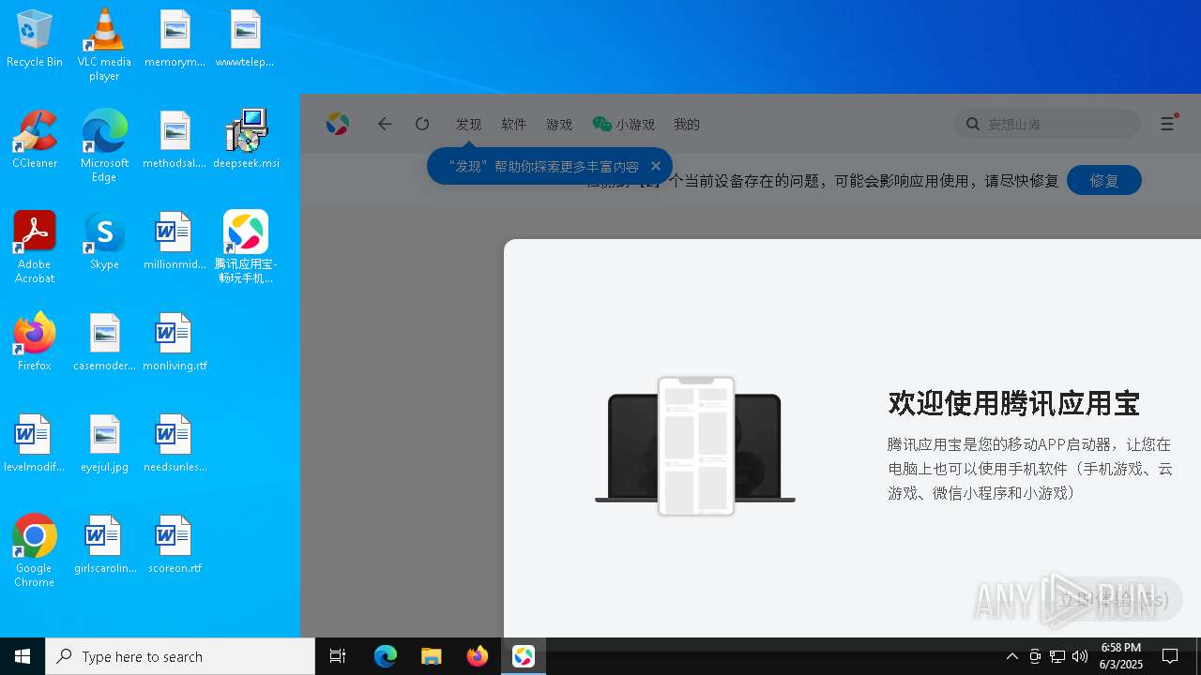Click the Tencent App Store logo
Image resolution: width=1201 pixels, height=675 pixels.
pos(338,124)
